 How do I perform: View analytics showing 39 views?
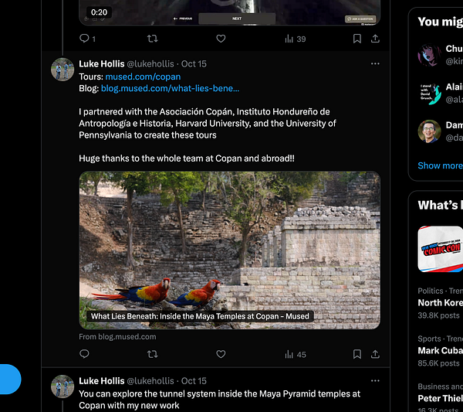click(296, 39)
